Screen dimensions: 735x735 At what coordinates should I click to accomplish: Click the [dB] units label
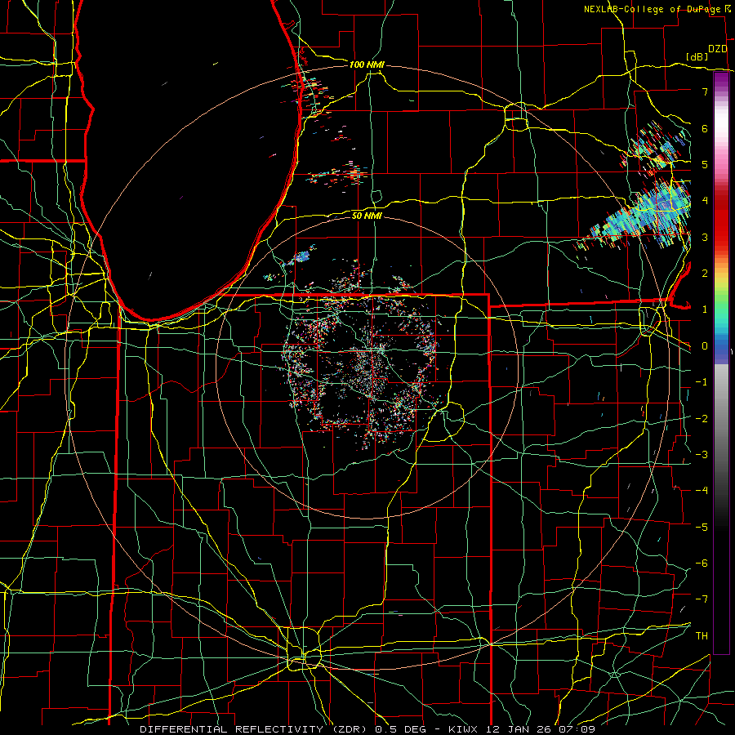(697, 56)
